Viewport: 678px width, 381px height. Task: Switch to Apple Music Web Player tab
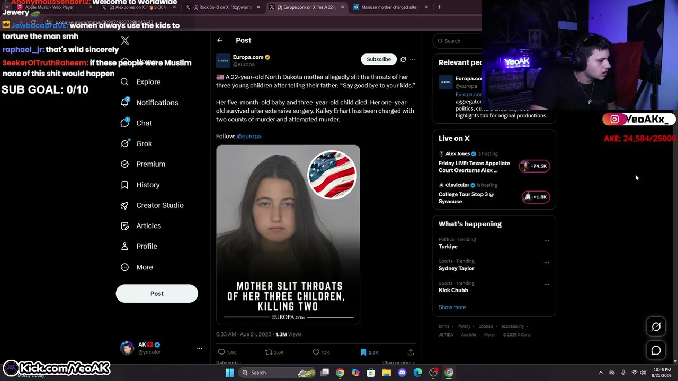coord(53,7)
